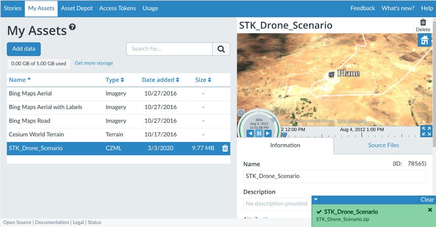Click the search magnifier button
The height and width of the screenshot is (227, 436).
[221, 49]
